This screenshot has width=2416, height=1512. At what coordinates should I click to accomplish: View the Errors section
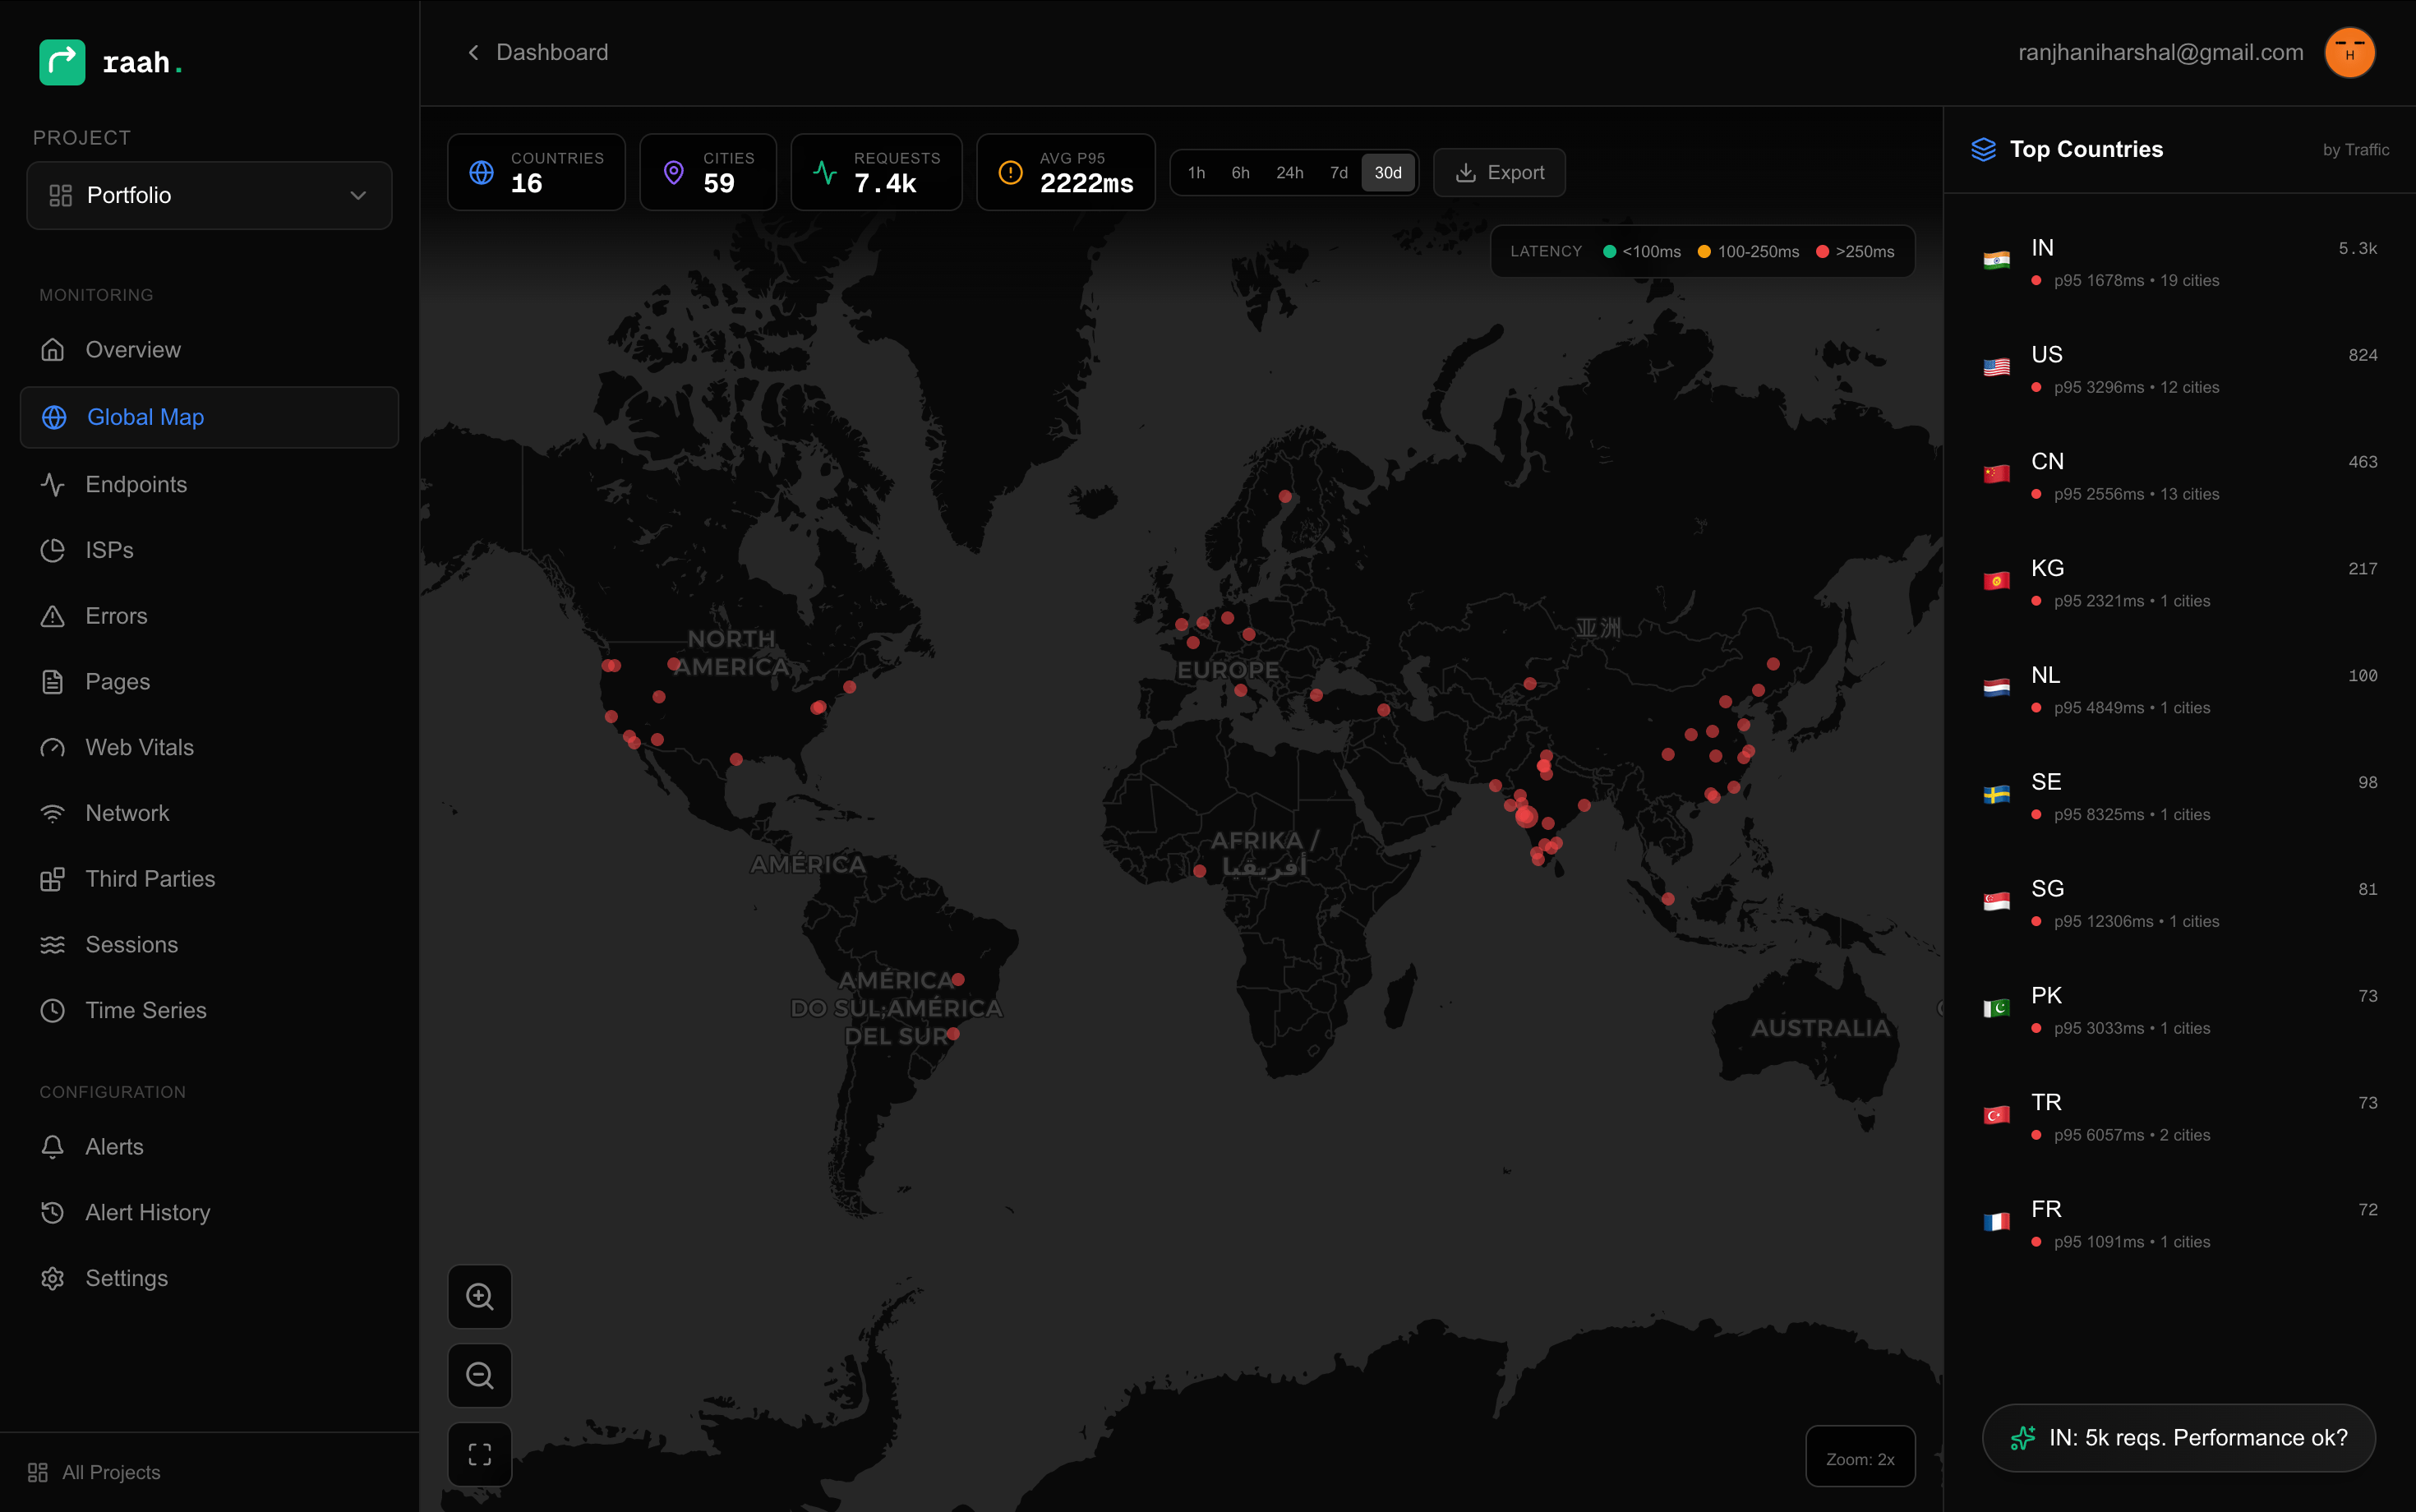point(115,615)
